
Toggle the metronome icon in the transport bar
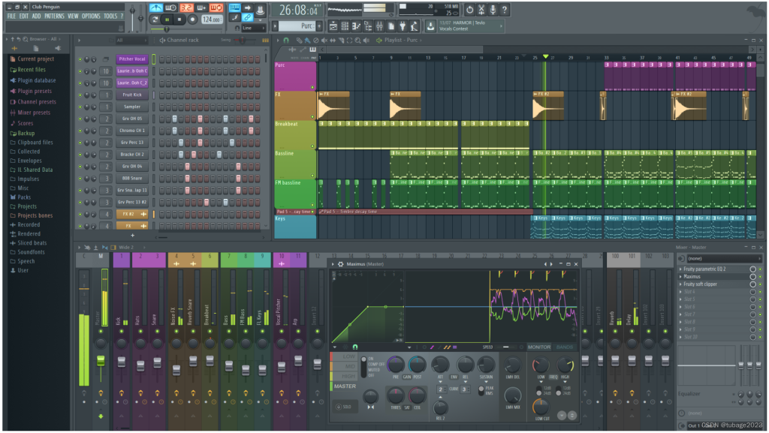coord(156,8)
